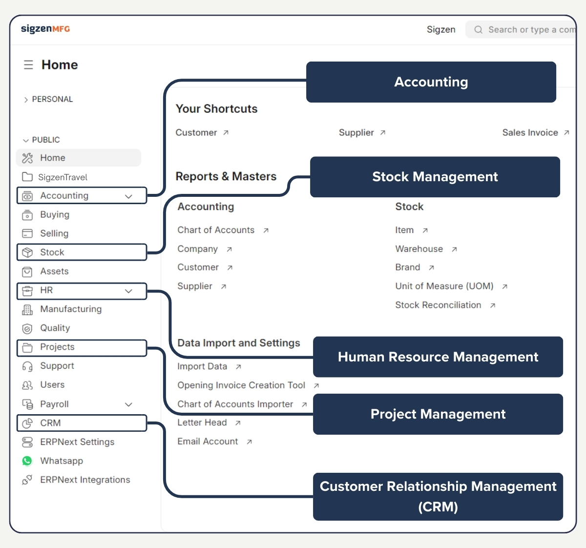Open the Sales Invoice shortcut link
586x548 pixels.
coord(530,132)
